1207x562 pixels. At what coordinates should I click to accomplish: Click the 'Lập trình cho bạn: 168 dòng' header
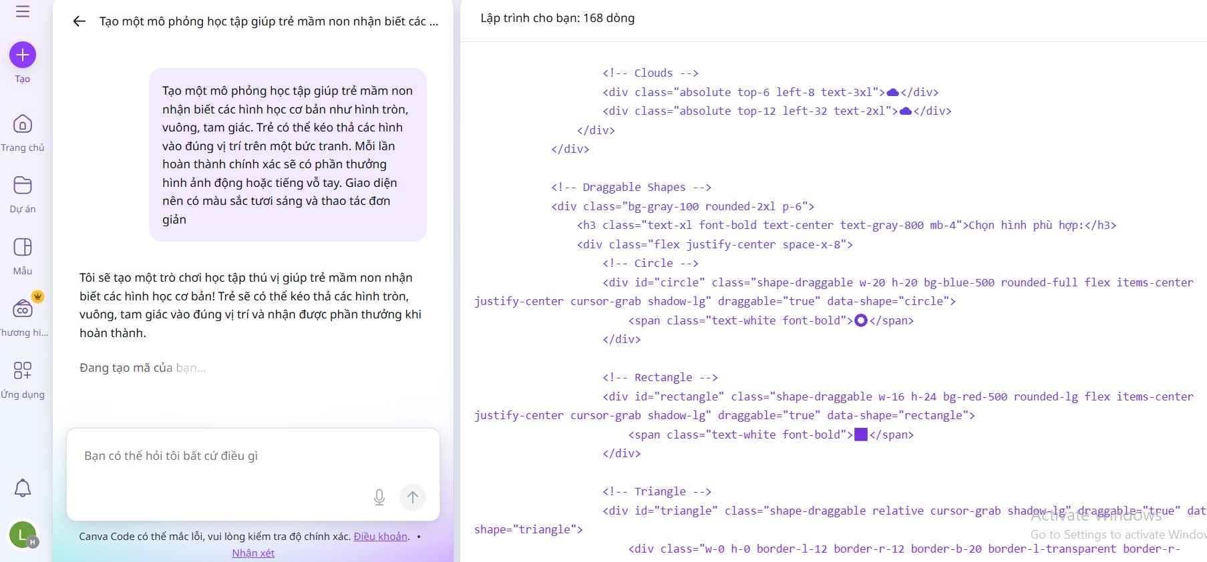pos(558,18)
